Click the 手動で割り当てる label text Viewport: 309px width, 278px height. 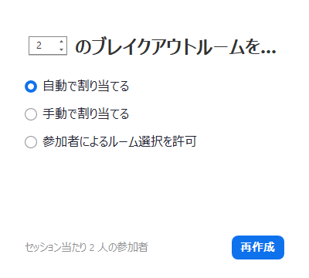click(x=86, y=114)
